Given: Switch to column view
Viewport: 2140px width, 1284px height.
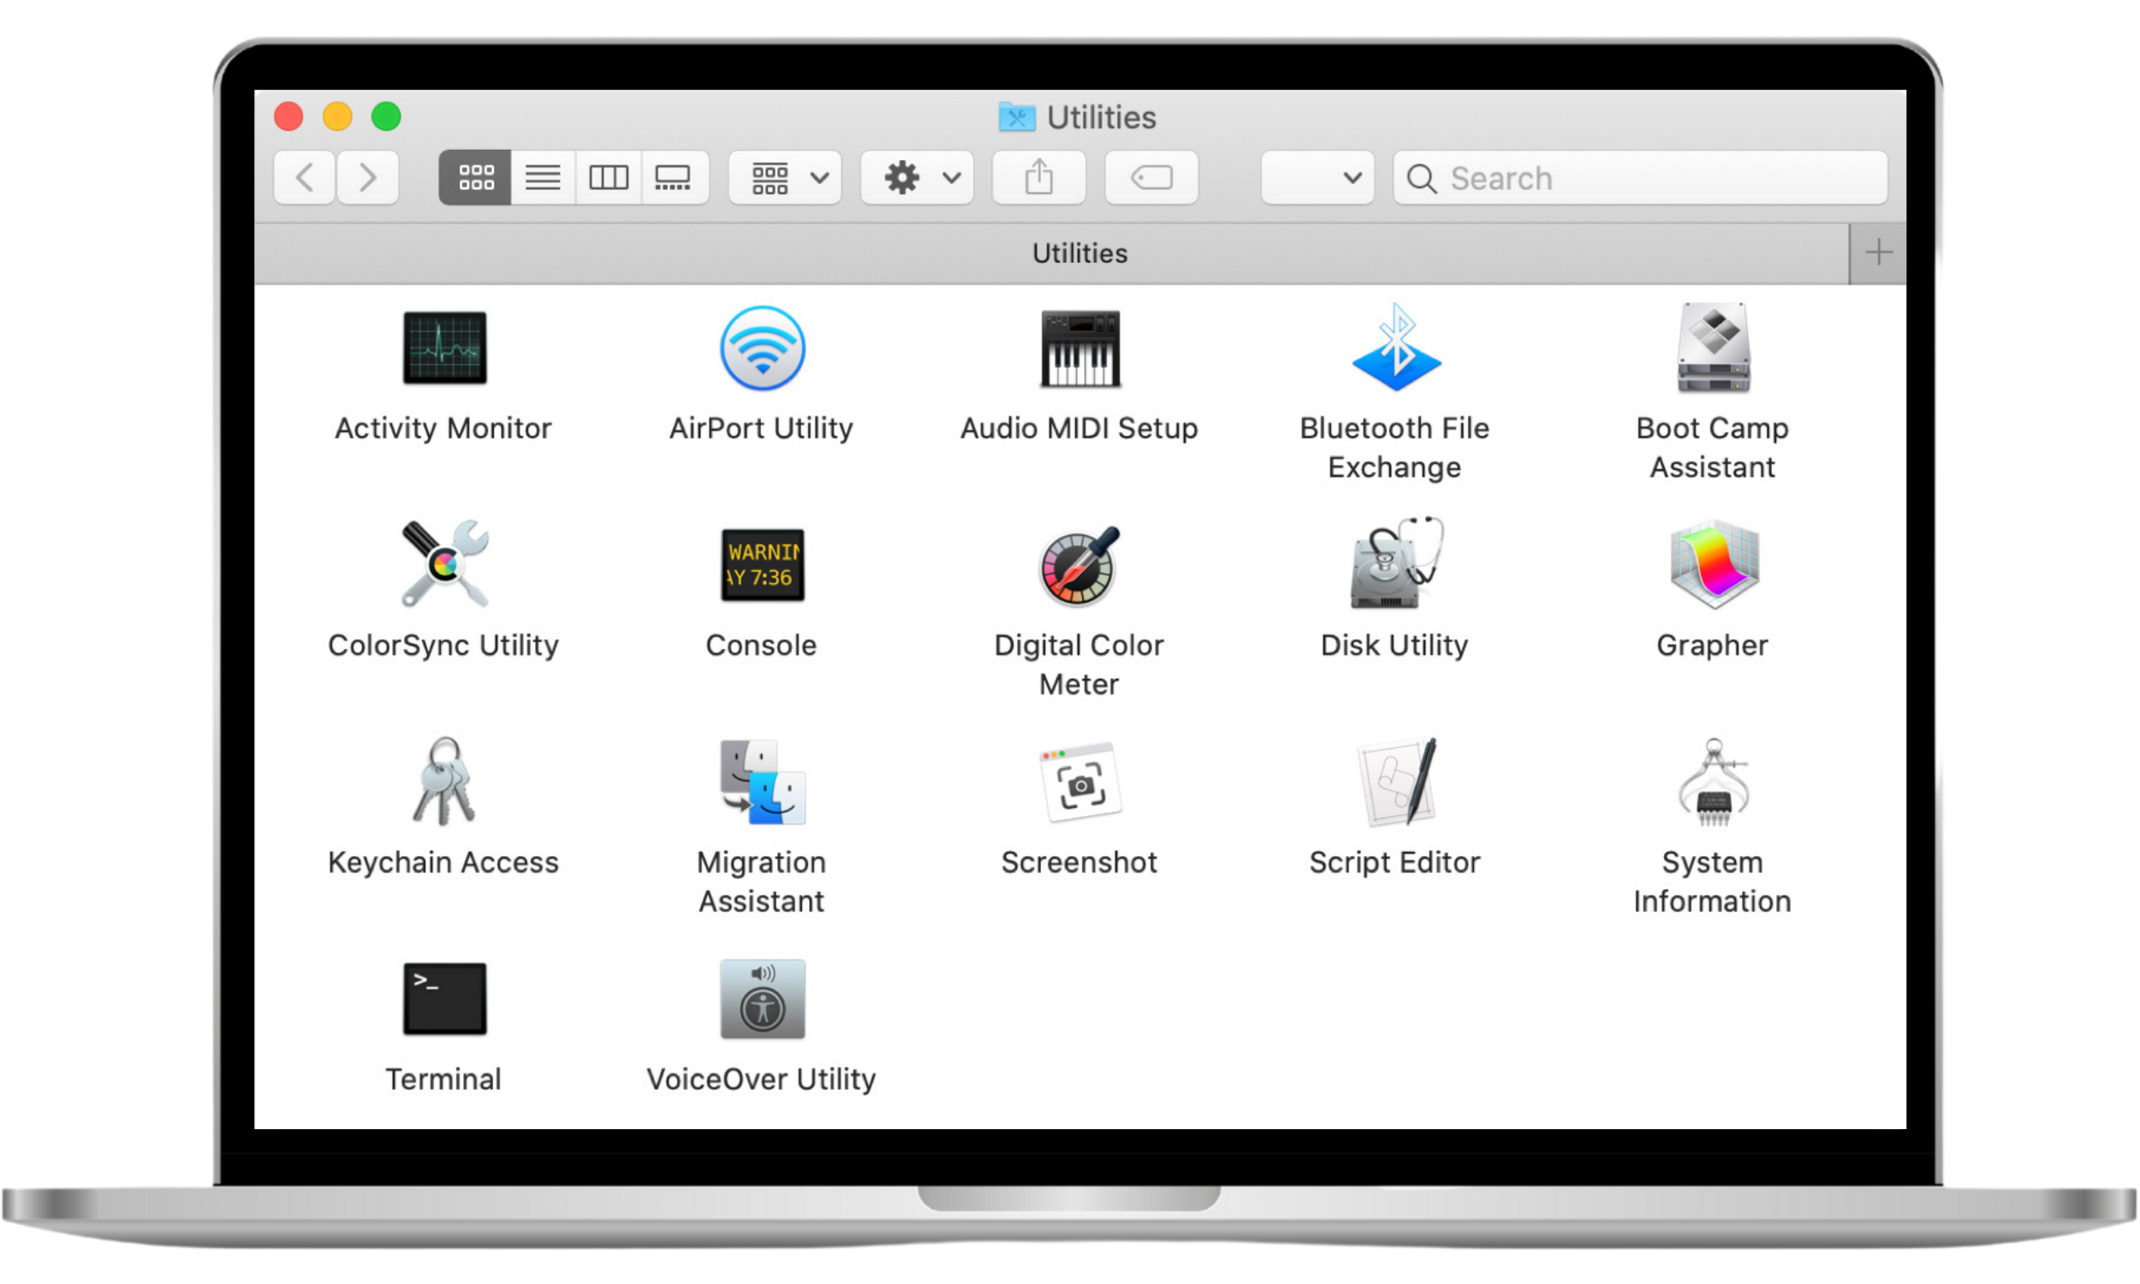Looking at the screenshot, I should click(608, 177).
